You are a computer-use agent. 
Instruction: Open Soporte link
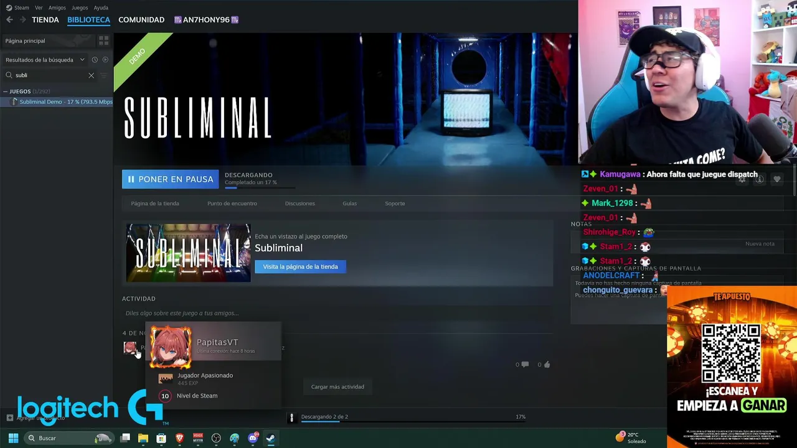(x=395, y=203)
